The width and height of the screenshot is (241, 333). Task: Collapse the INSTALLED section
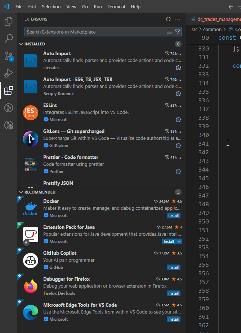21,44
